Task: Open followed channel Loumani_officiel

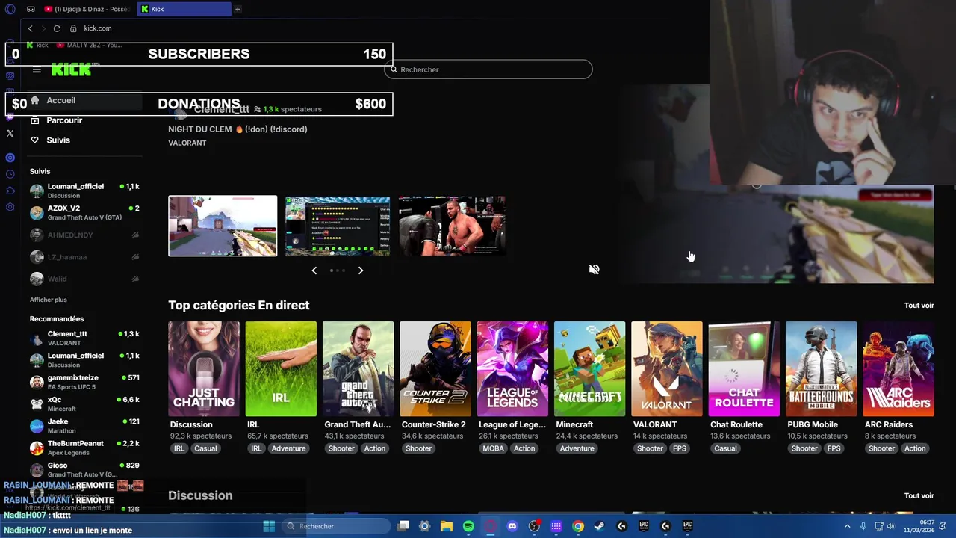Action: 84,191
